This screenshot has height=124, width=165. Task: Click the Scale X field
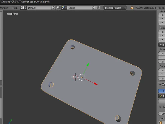pyautogui.click(x=162, y=53)
